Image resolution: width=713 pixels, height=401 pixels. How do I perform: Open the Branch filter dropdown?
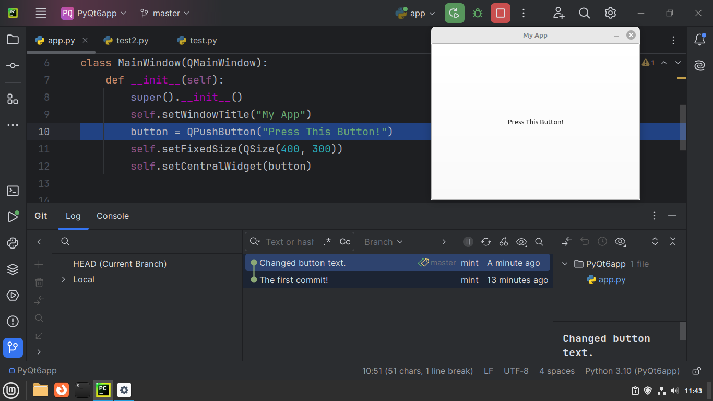pyautogui.click(x=384, y=242)
